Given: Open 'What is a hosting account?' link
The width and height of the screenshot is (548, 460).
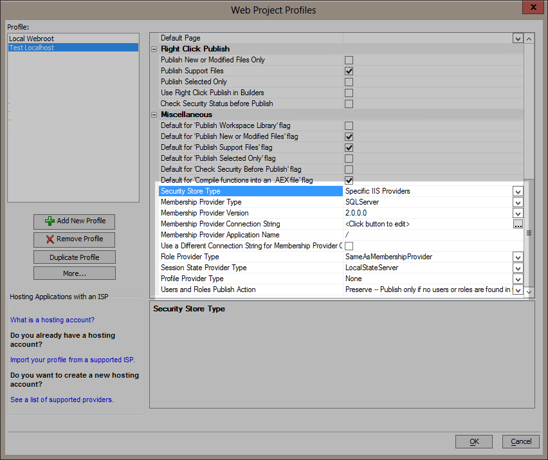Looking at the screenshot, I should (x=53, y=320).
